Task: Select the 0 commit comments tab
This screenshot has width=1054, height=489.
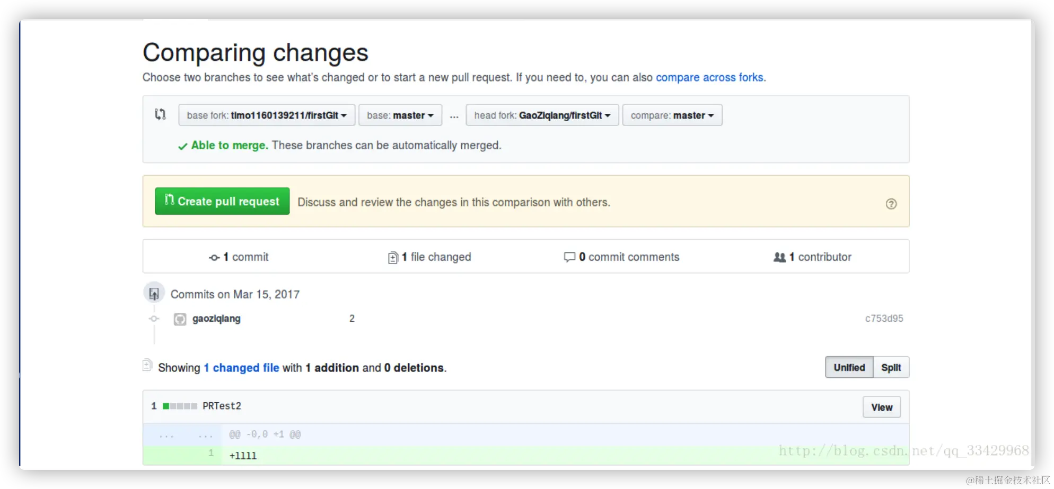Action: pyautogui.click(x=621, y=257)
